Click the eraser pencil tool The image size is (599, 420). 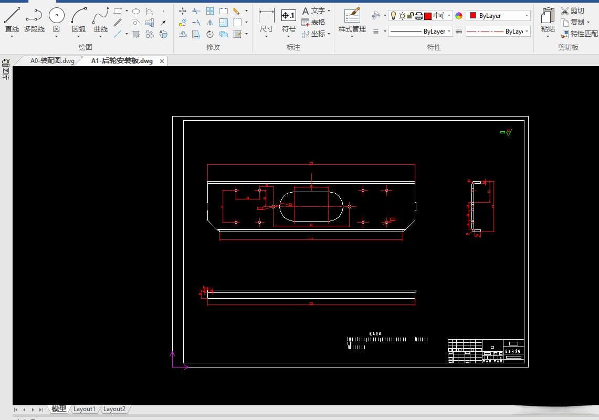237,11
